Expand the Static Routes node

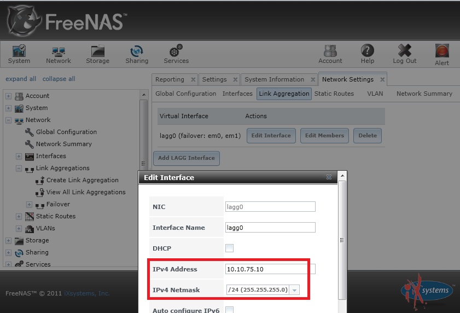(x=19, y=216)
